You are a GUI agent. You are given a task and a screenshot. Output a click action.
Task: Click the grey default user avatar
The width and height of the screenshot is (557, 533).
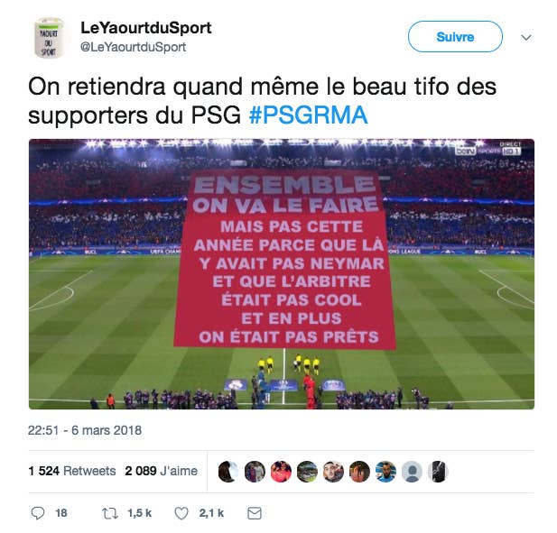coord(412,472)
